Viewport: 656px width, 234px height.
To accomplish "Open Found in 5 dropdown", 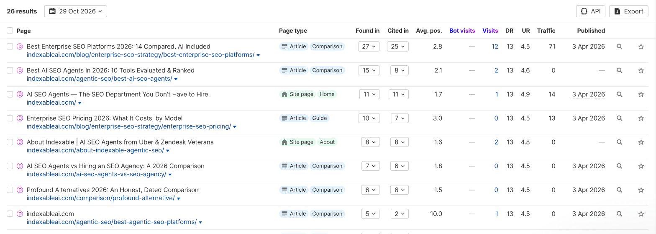I will point(371,213).
